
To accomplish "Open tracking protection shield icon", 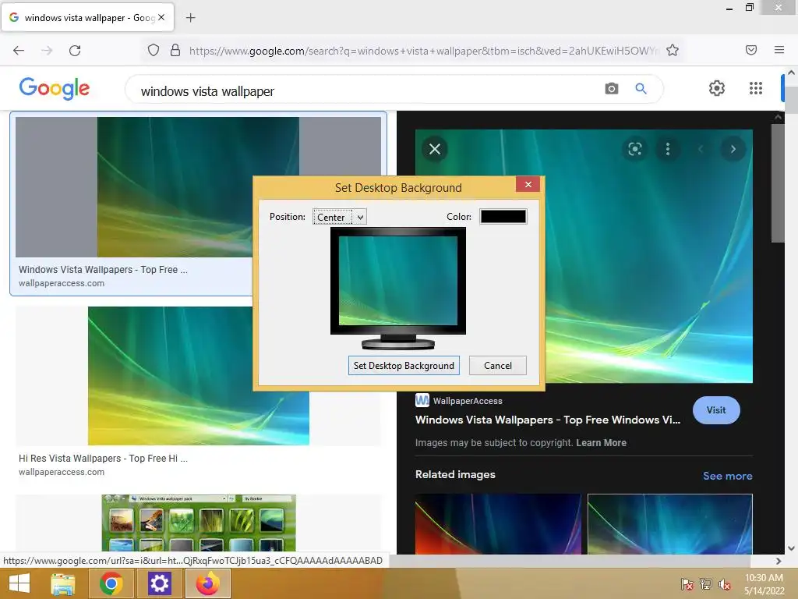I will click(154, 50).
